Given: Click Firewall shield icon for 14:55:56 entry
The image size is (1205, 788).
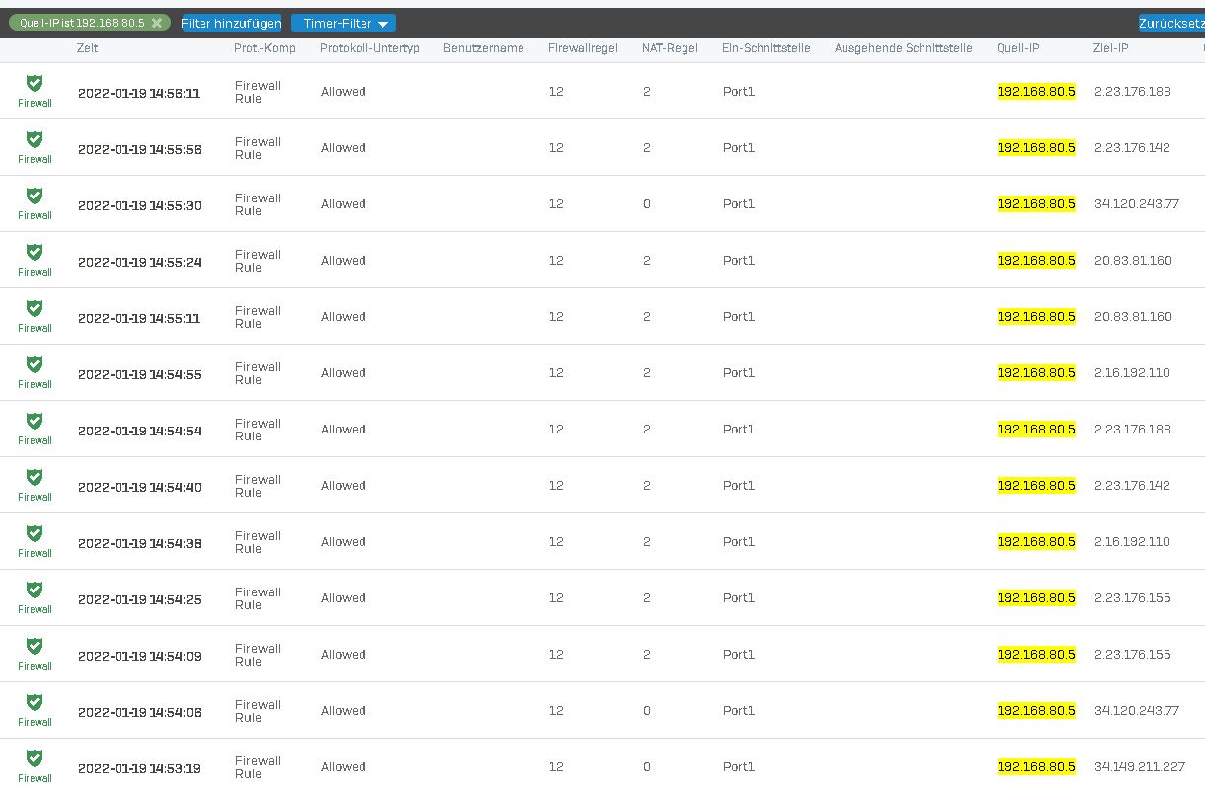Looking at the screenshot, I should [35, 139].
